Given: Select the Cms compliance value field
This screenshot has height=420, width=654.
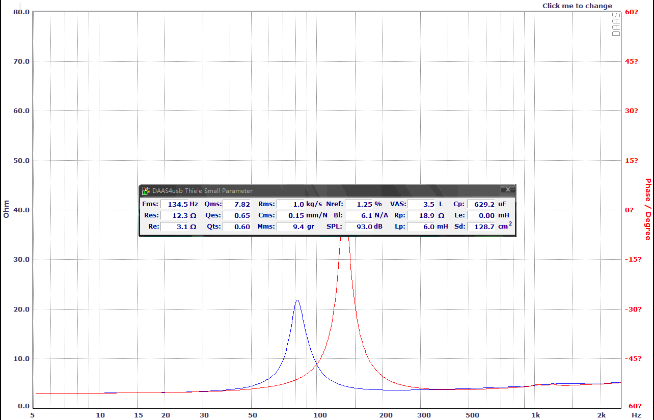Looking at the screenshot, I should point(290,215).
